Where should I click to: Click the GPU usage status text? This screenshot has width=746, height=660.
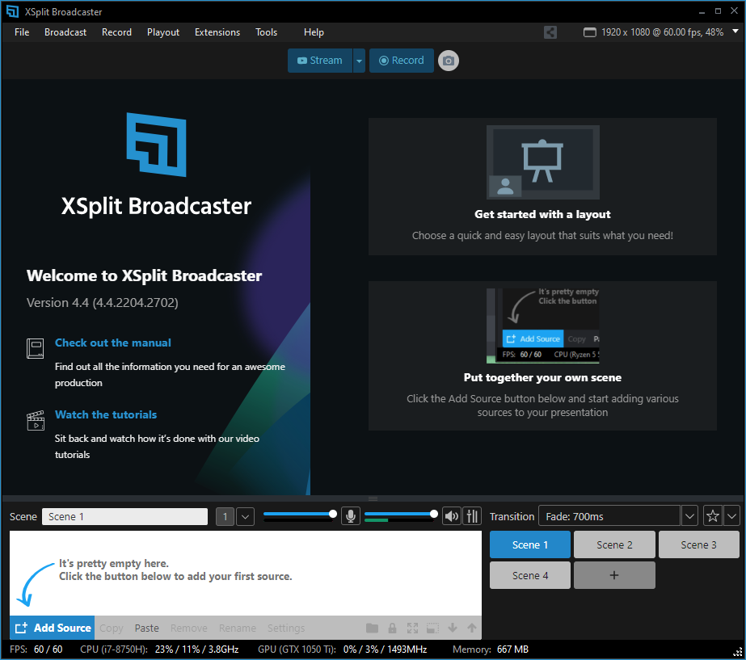[343, 649]
